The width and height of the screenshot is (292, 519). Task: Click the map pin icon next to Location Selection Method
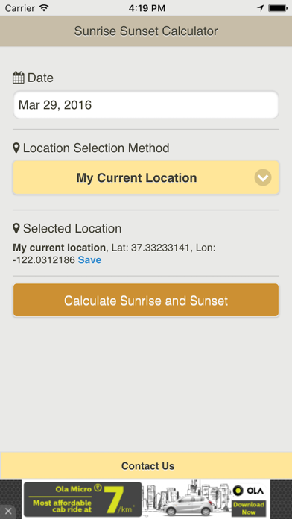click(x=16, y=148)
